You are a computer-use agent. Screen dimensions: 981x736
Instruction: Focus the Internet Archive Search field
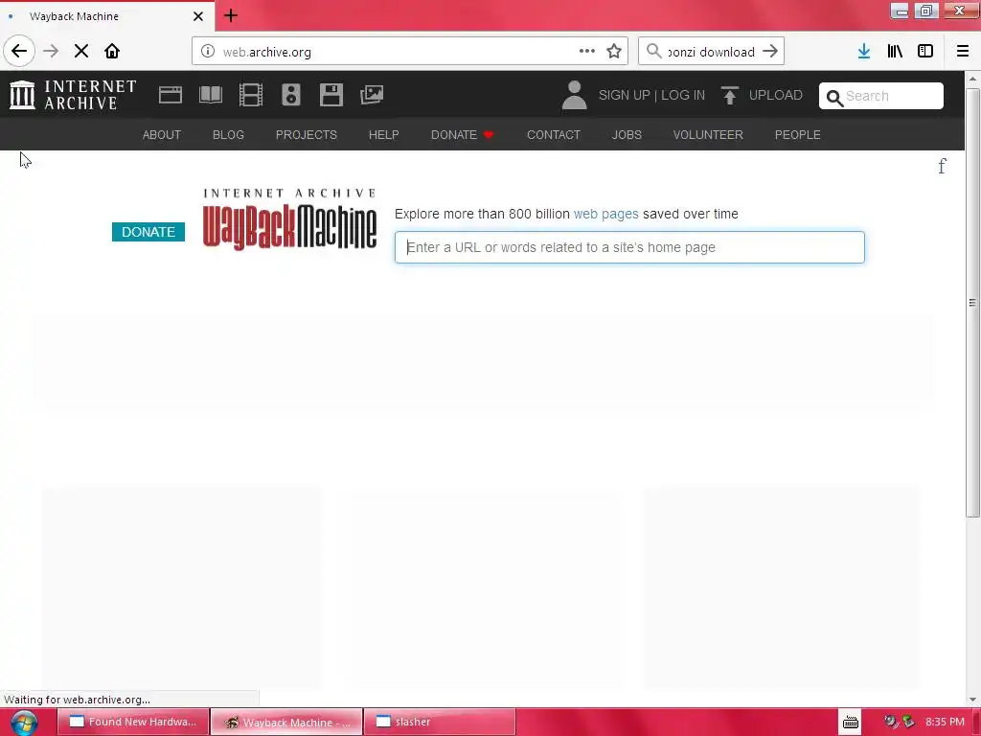click(x=881, y=96)
